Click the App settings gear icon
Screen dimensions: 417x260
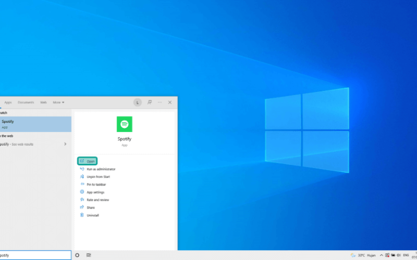pos(82,192)
